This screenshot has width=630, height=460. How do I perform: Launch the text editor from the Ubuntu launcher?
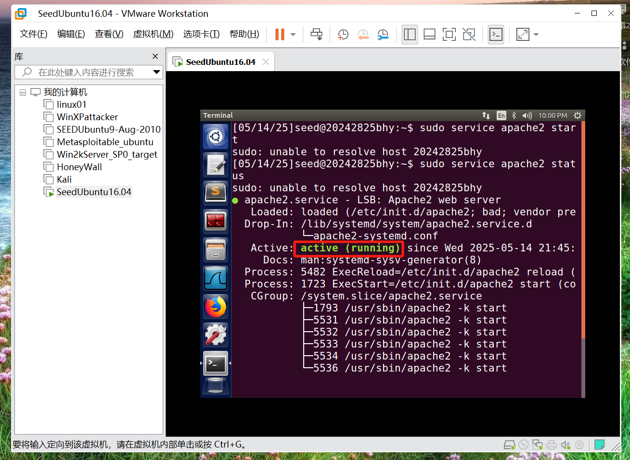216,165
